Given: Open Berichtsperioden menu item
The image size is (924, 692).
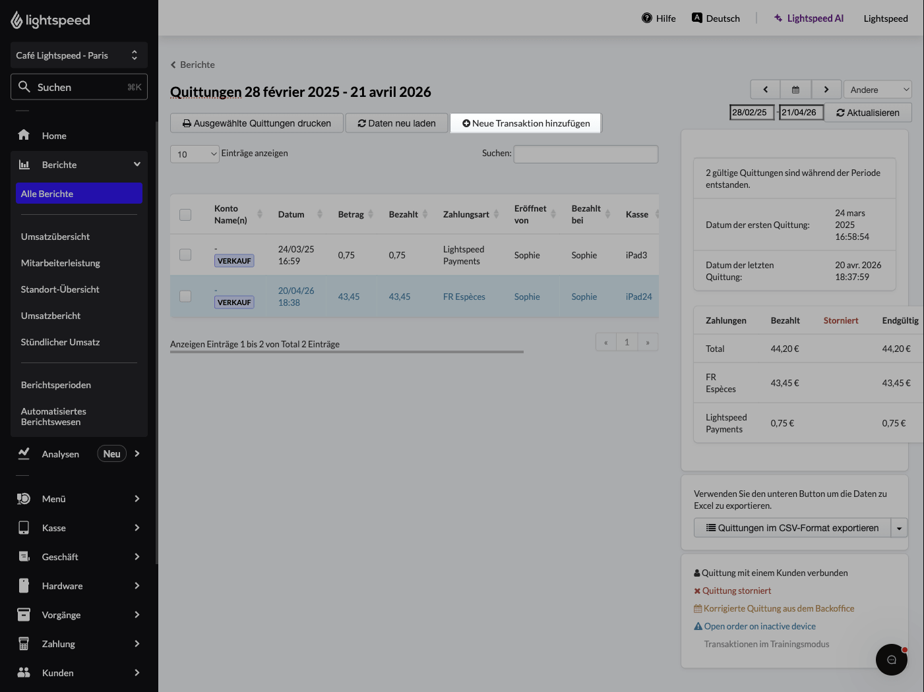Looking at the screenshot, I should pos(56,385).
